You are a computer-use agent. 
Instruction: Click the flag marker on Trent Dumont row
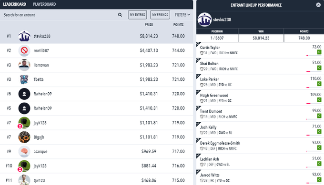point(198,108)
